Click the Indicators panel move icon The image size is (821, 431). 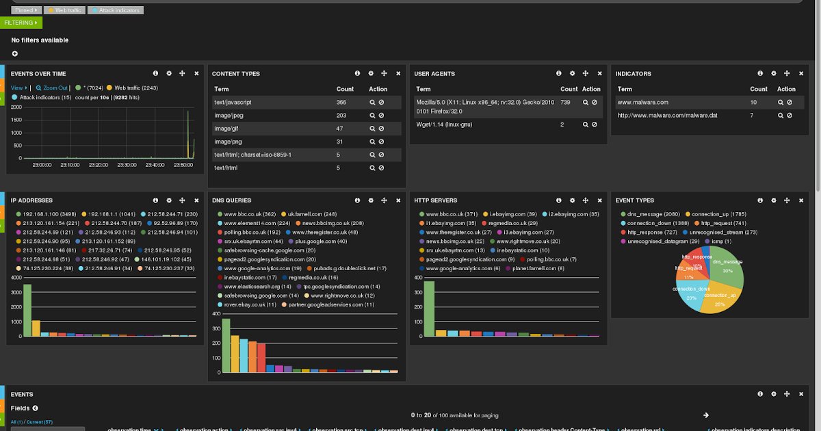click(787, 73)
